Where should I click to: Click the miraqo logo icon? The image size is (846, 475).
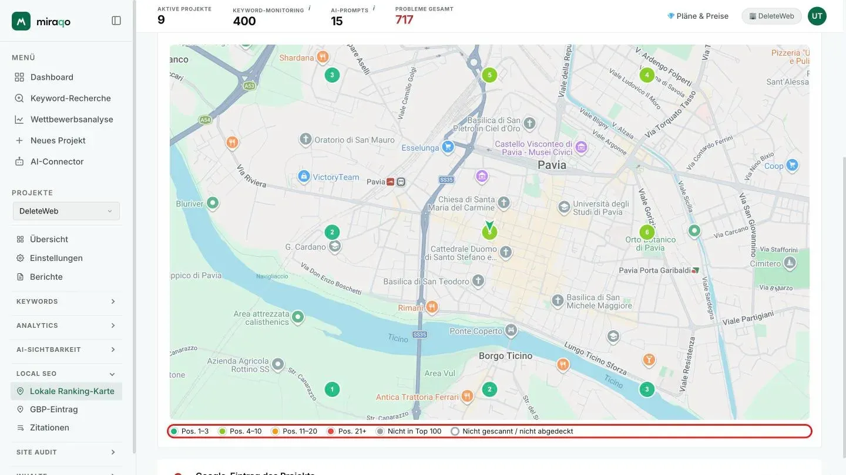pyautogui.click(x=21, y=21)
